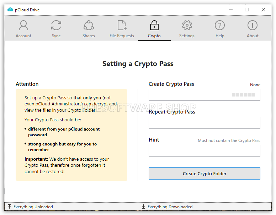Open the File Requests section icon
This screenshot has height=215, width=276.
[122, 25]
